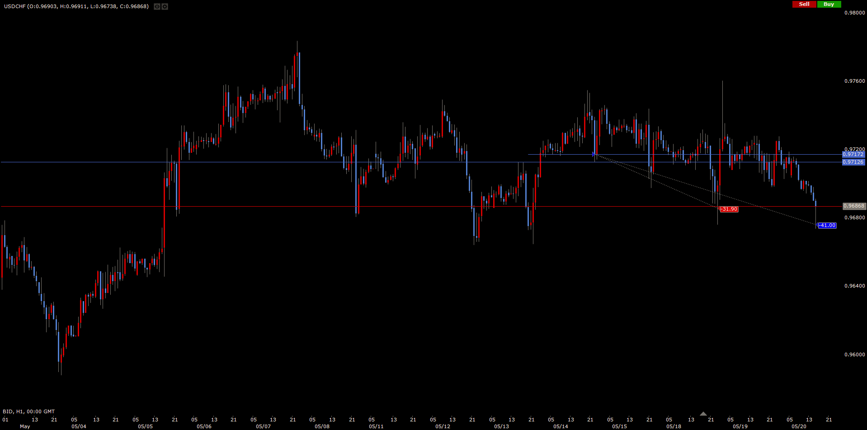Click the BID, H1 timeframe label
The image size is (867, 430).
pos(28,411)
